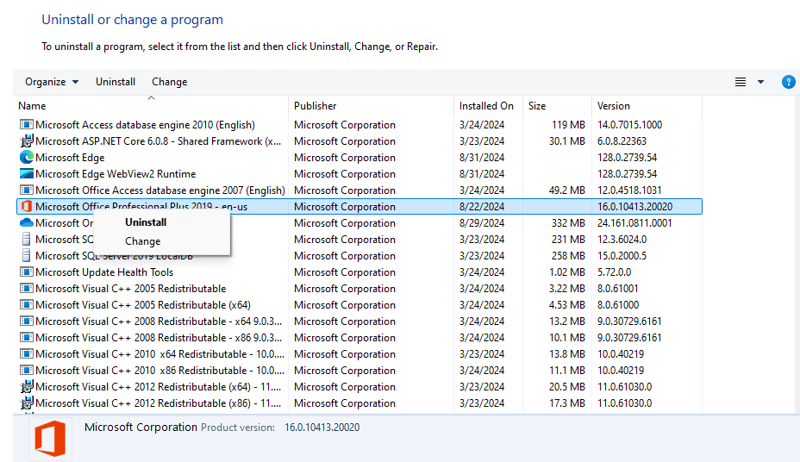The image size is (800, 462).
Task: Click version 15.0.2000.5 cell
Action: [x=622, y=255]
